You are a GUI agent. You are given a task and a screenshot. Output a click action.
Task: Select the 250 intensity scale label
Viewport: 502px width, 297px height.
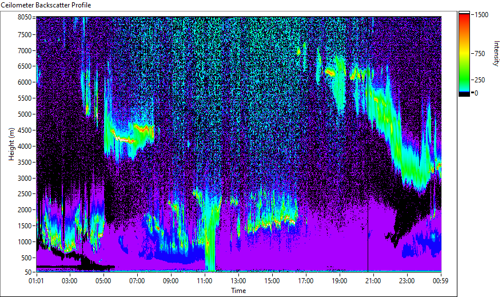(480, 80)
